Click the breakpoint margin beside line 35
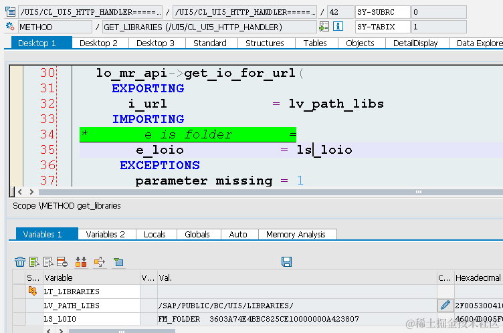Image resolution: width=503 pixels, height=333 pixels. pyautogui.click(x=16, y=150)
